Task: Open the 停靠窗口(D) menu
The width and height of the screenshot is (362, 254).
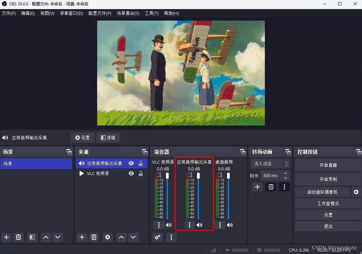Action: coord(72,13)
